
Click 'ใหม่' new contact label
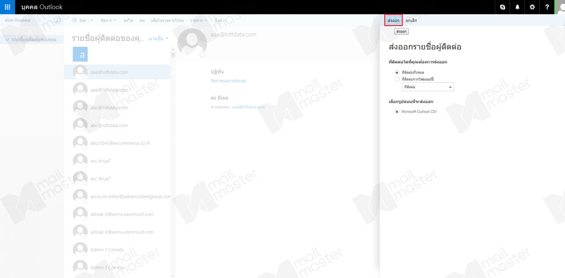tap(82, 20)
